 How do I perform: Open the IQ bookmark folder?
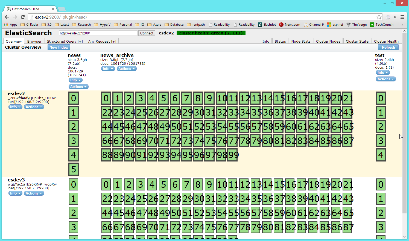point(140,25)
